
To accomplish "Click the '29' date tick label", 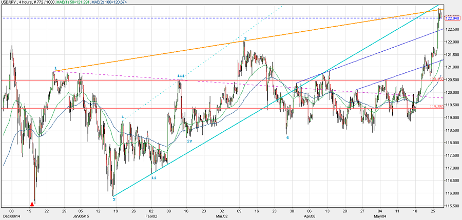I will point(64,211).
